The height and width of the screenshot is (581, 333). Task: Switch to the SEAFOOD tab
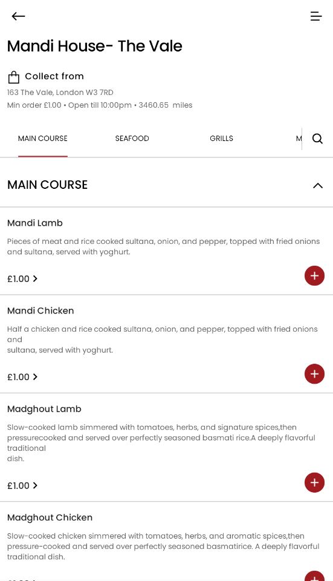pyautogui.click(x=132, y=139)
